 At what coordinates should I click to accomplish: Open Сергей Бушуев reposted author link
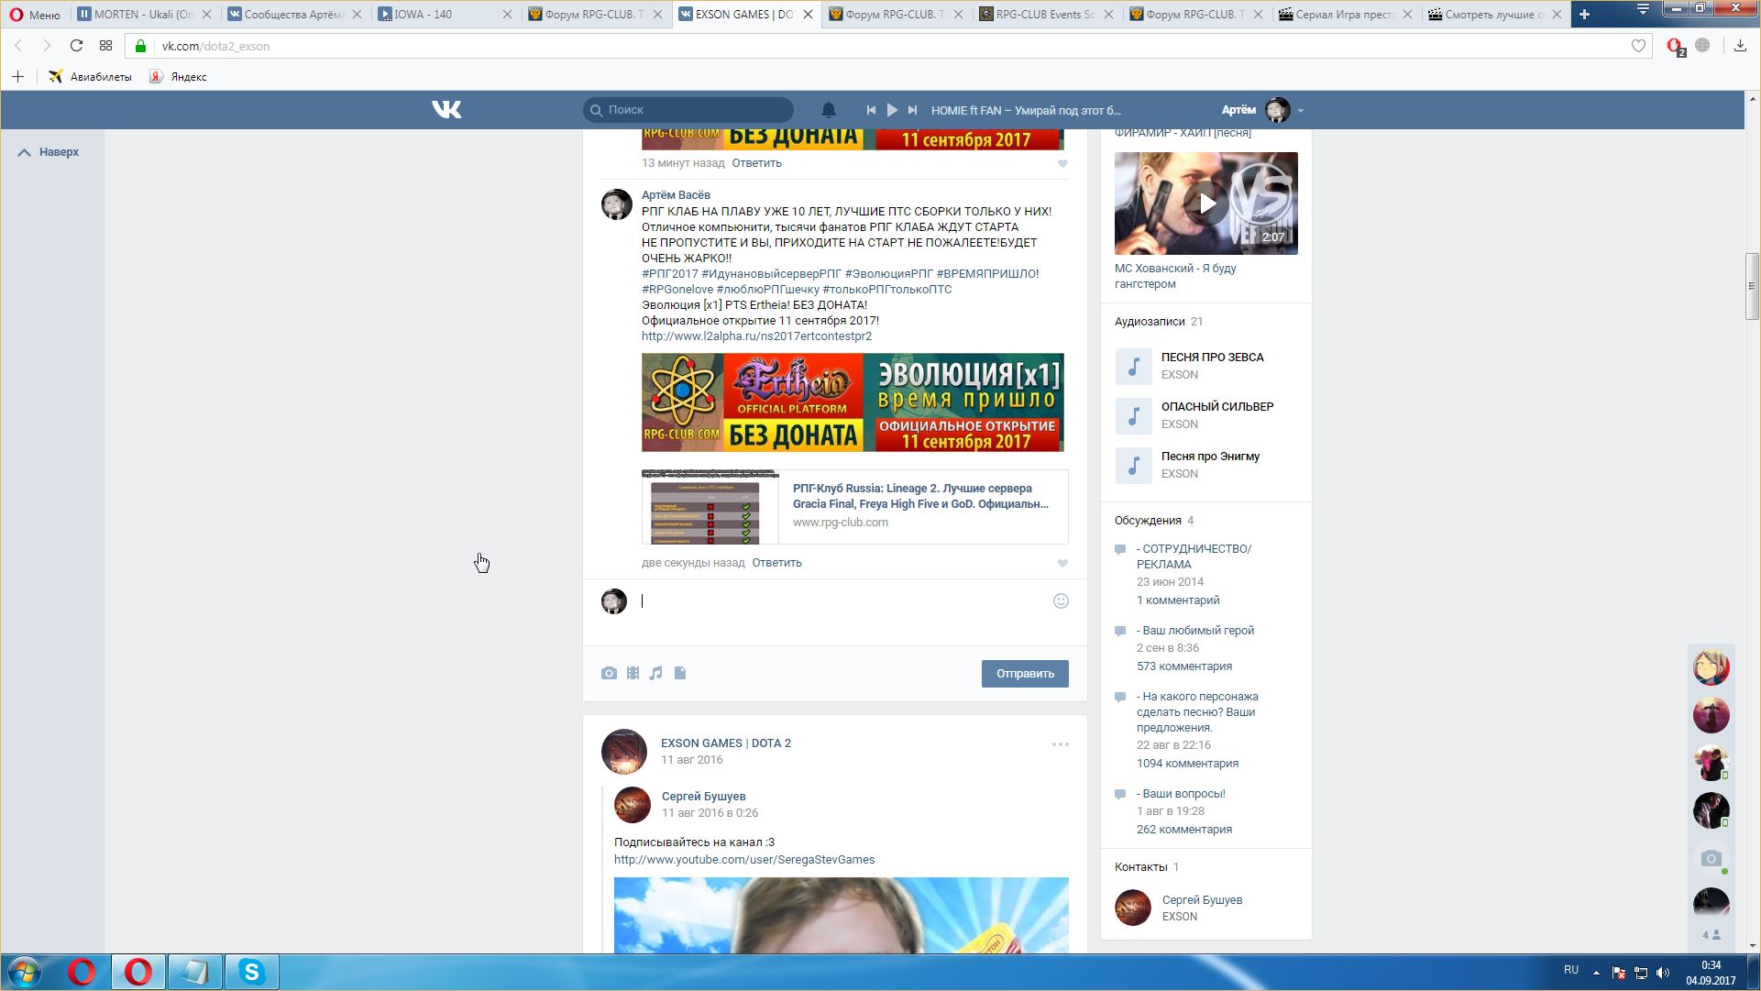(703, 797)
